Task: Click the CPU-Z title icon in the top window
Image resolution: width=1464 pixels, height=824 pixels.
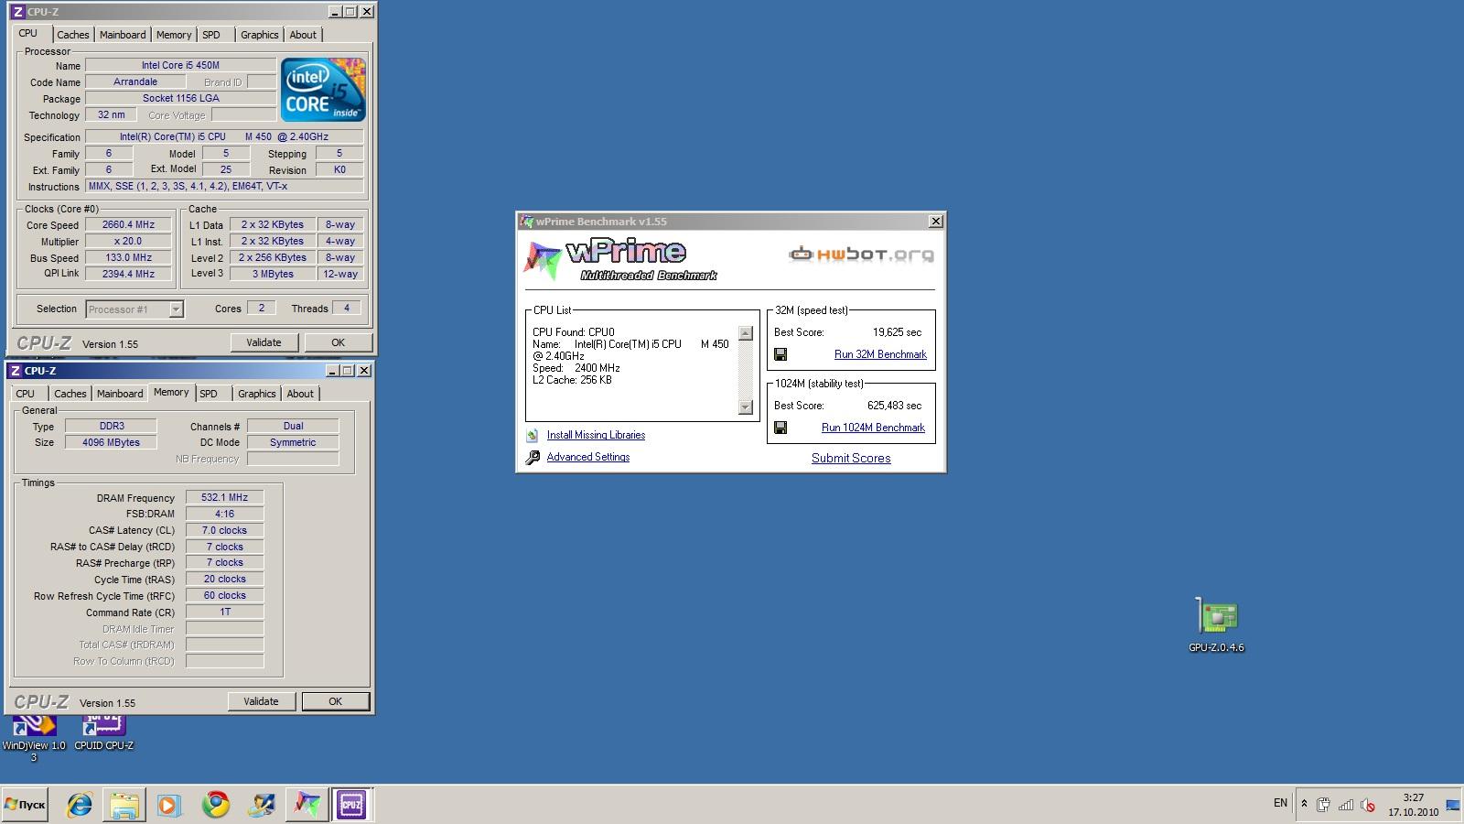Action: click(17, 12)
